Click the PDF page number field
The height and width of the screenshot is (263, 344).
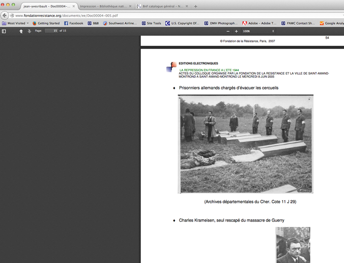[x=51, y=31]
